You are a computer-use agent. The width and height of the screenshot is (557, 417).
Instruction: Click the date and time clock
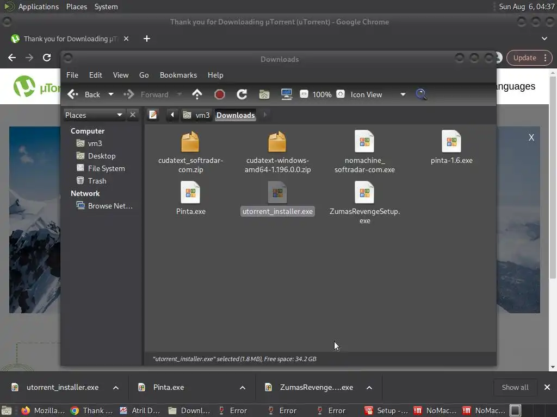(x=527, y=7)
